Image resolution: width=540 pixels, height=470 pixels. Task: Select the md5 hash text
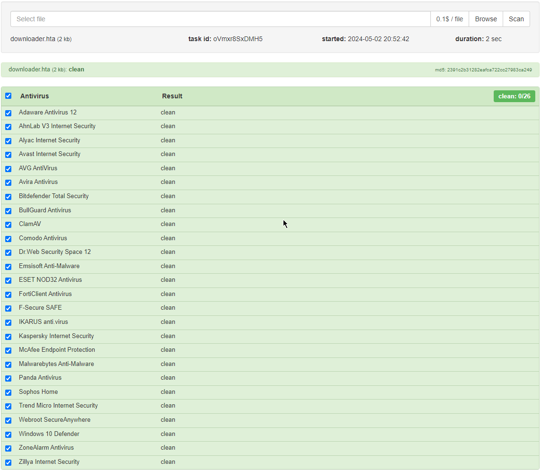483,70
